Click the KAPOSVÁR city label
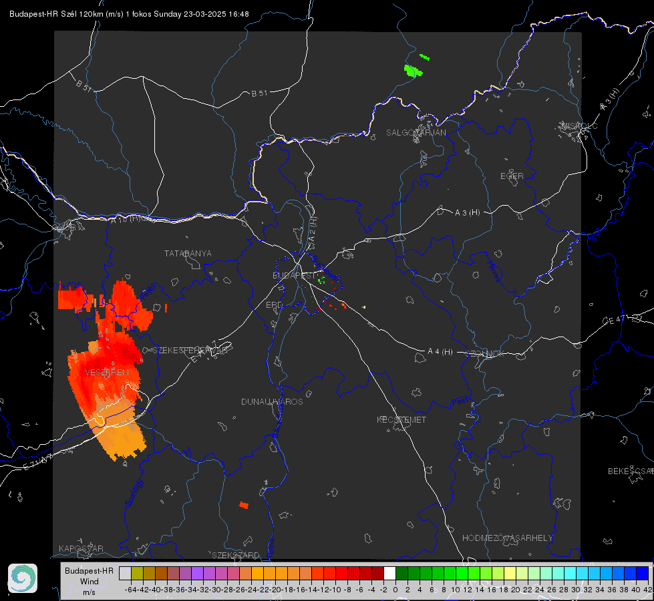Viewport: 654px width, 601px height. [x=81, y=548]
